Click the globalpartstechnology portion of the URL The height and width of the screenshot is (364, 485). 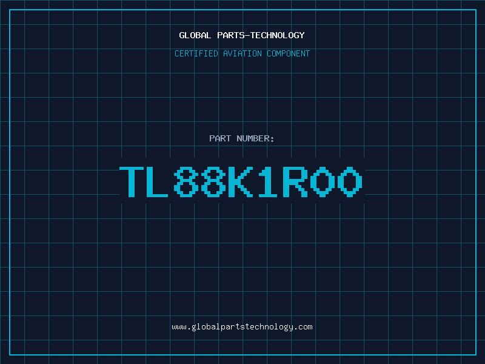(x=242, y=327)
